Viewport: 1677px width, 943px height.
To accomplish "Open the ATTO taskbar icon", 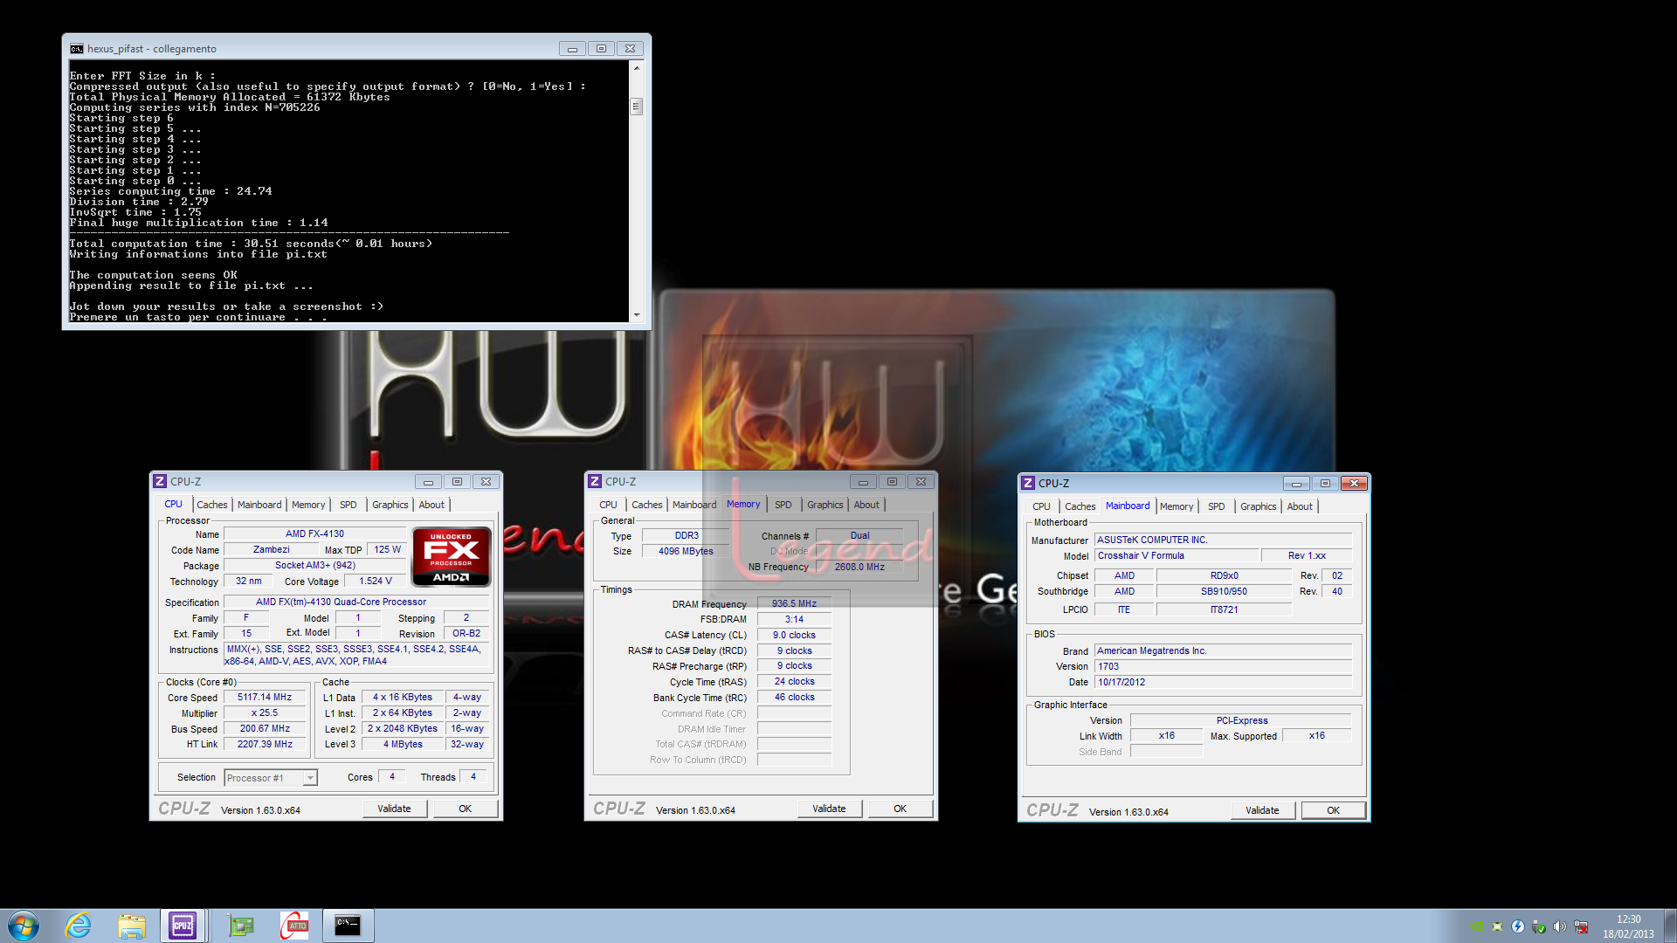I will (294, 926).
